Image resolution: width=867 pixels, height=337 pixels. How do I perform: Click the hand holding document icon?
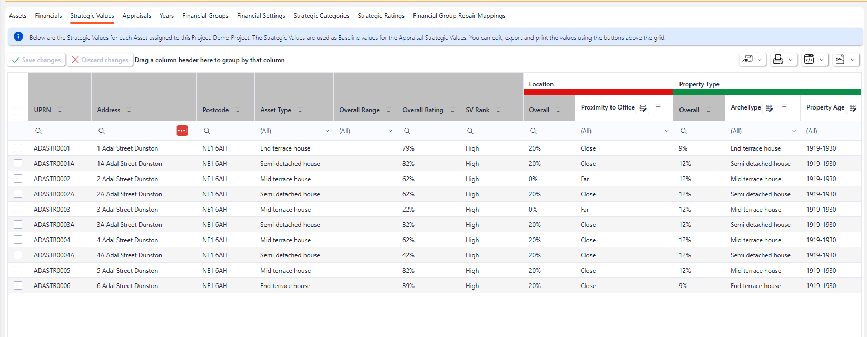pos(747,60)
